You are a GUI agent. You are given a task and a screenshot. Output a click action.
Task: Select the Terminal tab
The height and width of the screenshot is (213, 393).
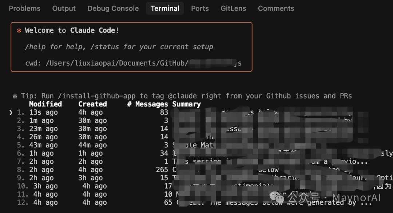pyautogui.click(x=165, y=8)
